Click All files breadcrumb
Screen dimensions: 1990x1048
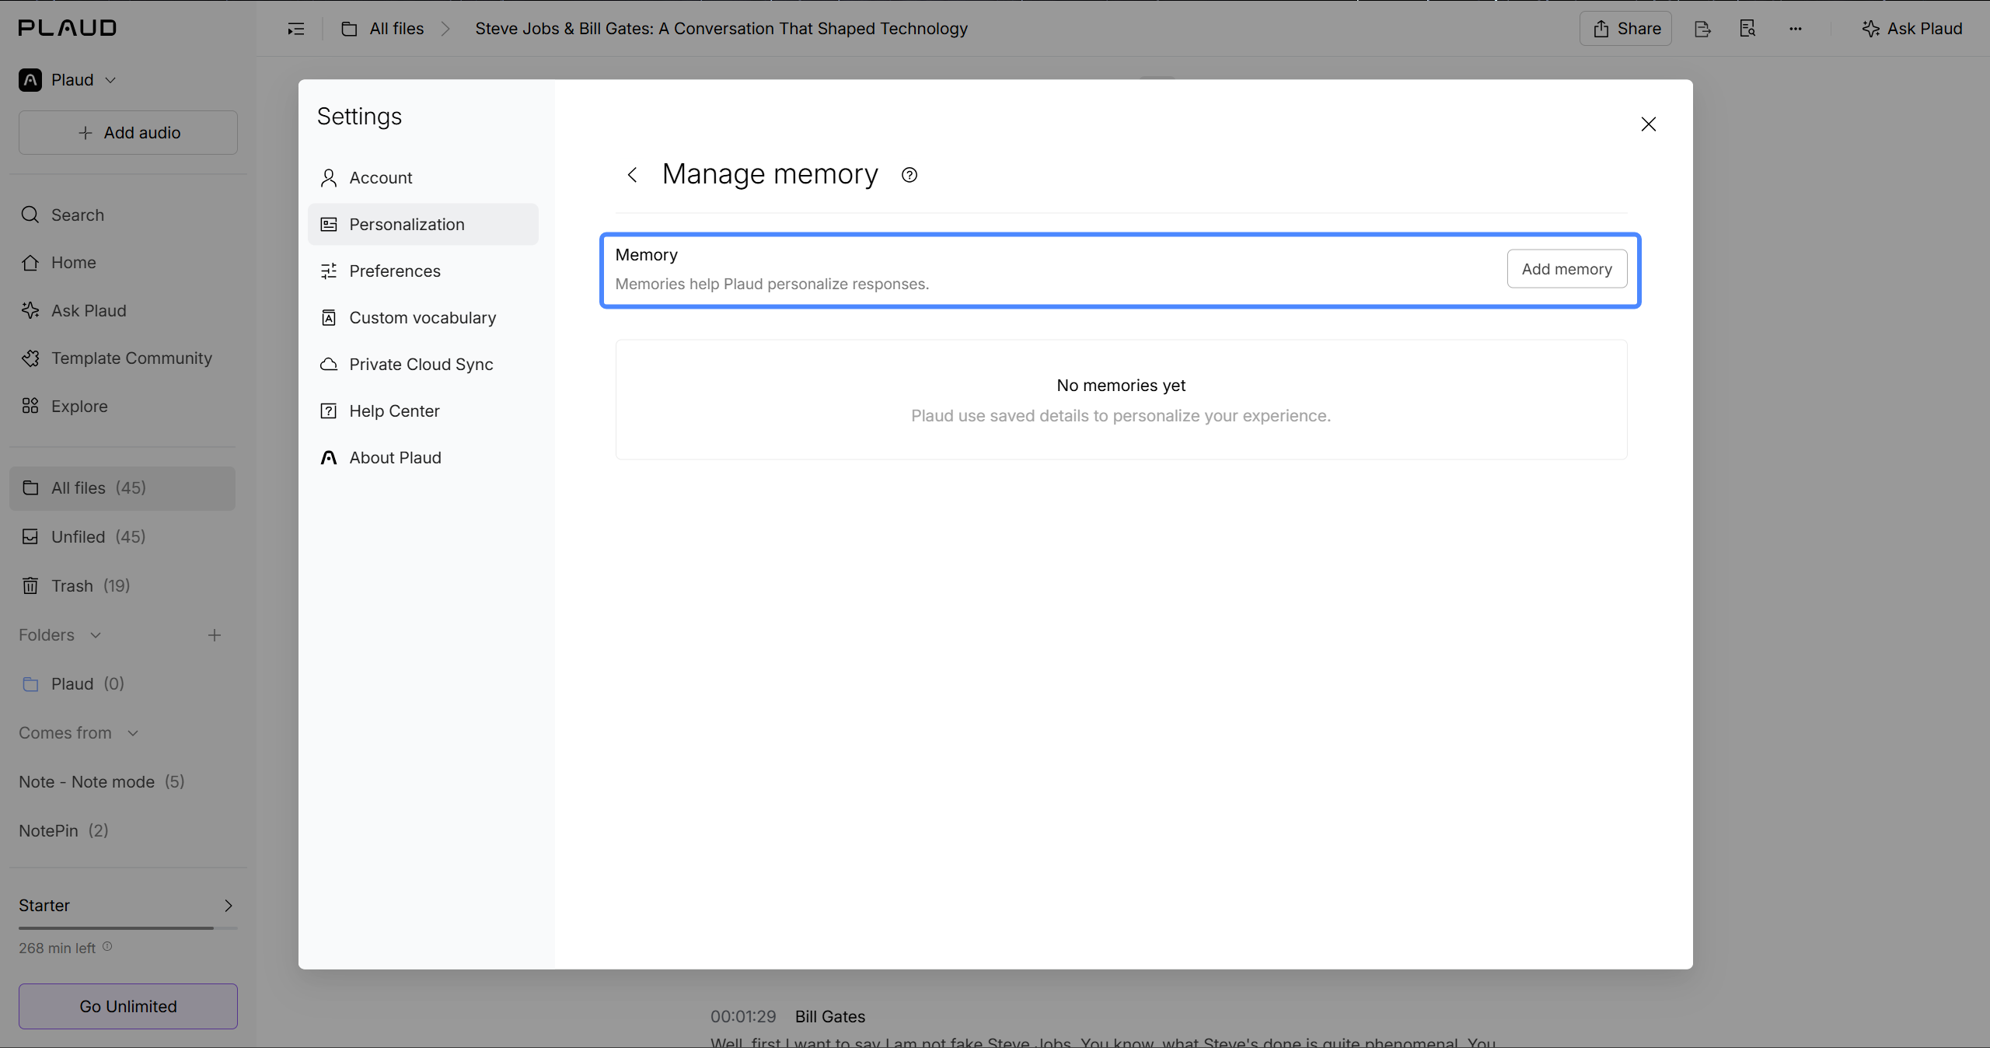383,29
